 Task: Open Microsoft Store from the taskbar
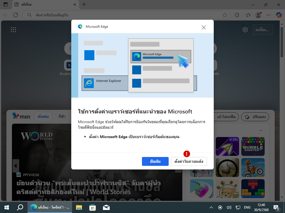click(x=92, y=207)
